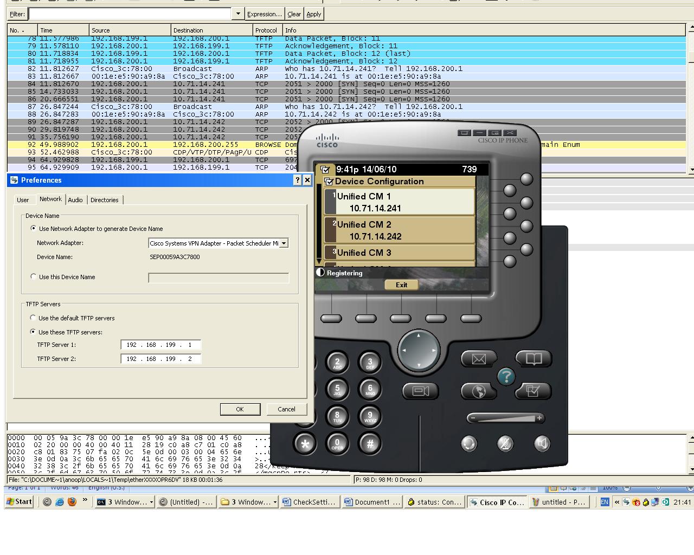The width and height of the screenshot is (694, 555).
Task: Click the Use this Device Name text field
Action: (x=219, y=277)
